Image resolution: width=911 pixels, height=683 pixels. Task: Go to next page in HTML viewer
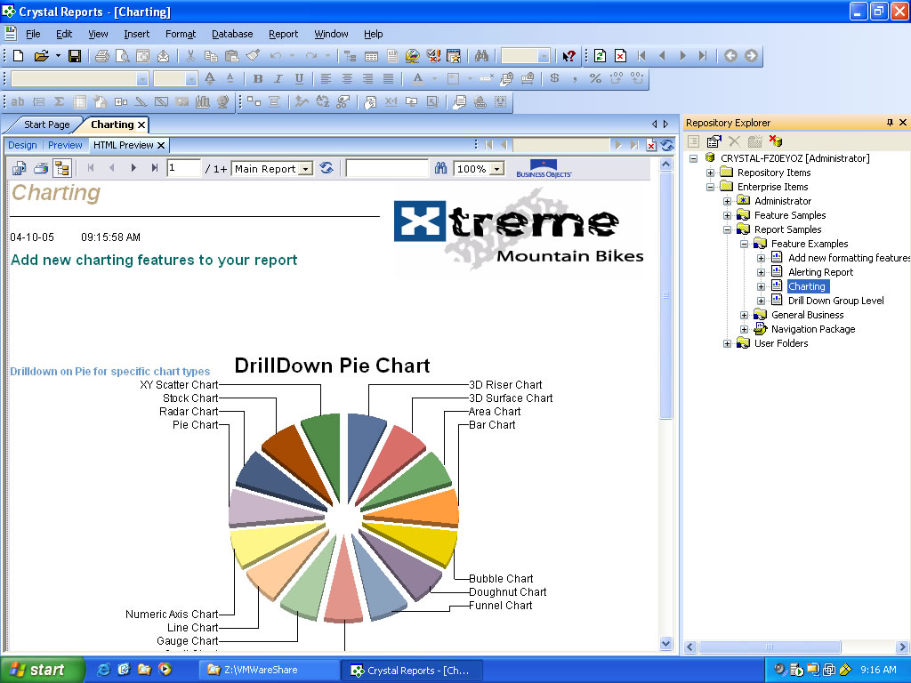tap(133, 168)
